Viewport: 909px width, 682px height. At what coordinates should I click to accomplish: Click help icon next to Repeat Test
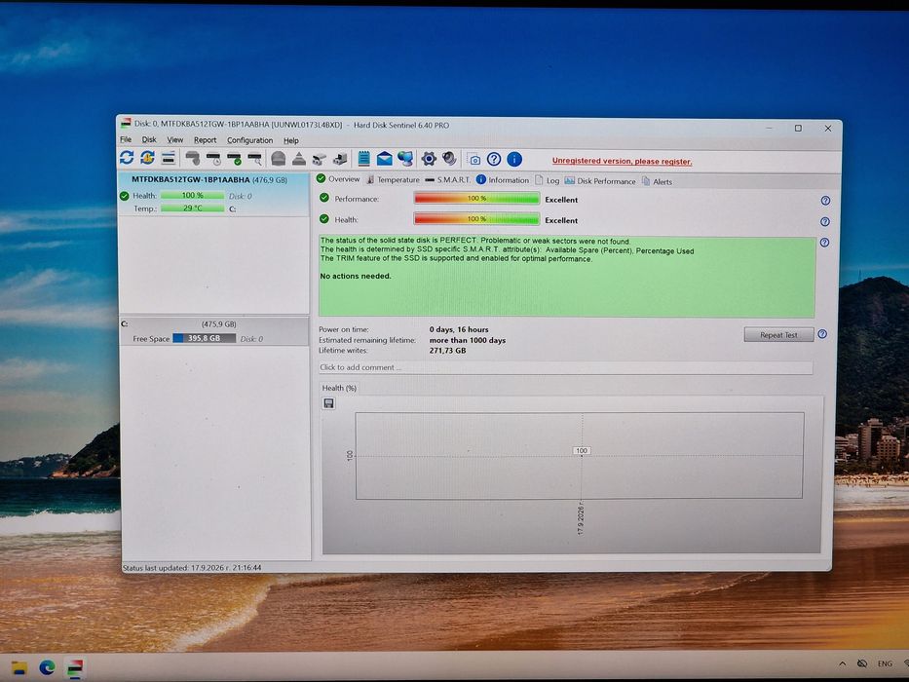click(822, 334)
